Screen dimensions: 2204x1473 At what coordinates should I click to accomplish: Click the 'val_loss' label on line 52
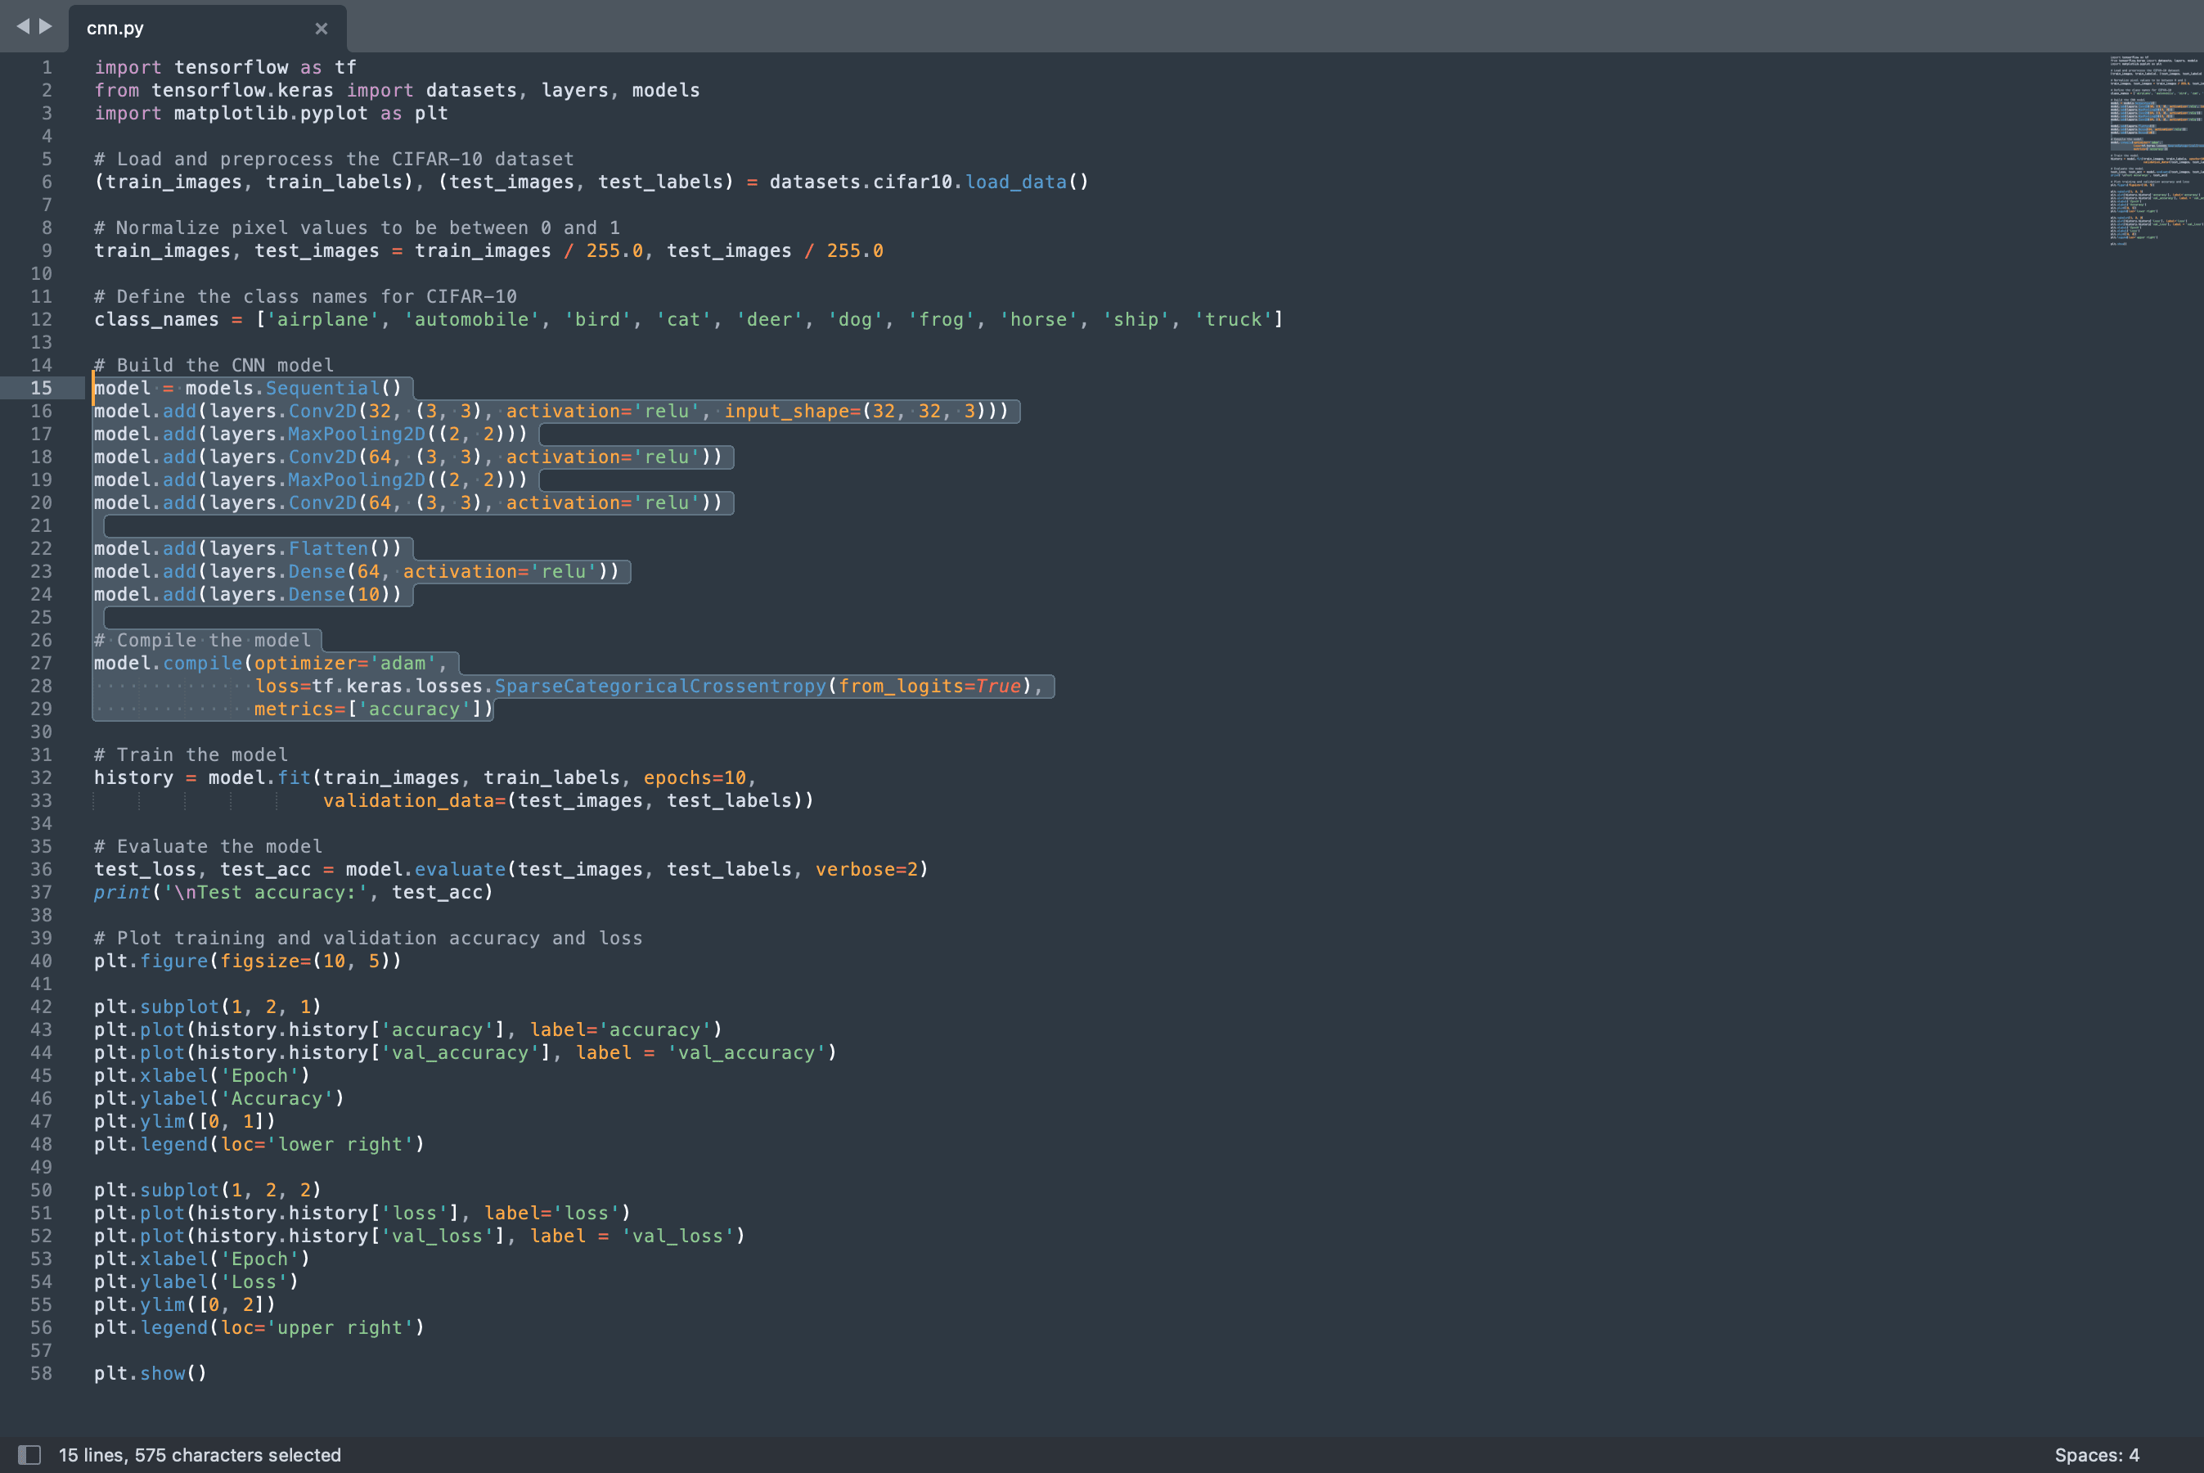point(677,1237)
